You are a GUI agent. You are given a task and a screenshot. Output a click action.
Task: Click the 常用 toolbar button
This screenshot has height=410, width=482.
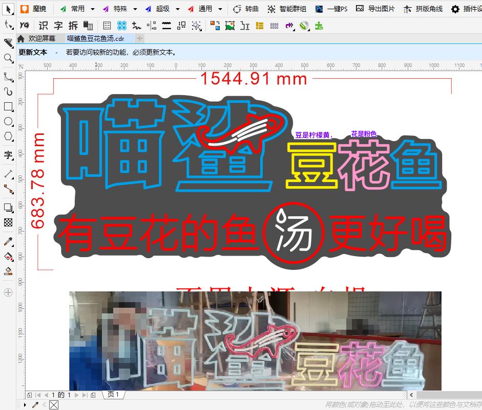point(73,9)
